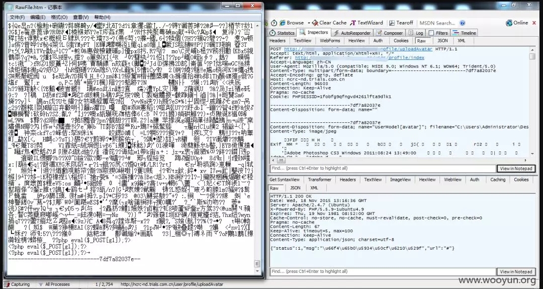Select the Inspectors tab

point(314,33)
